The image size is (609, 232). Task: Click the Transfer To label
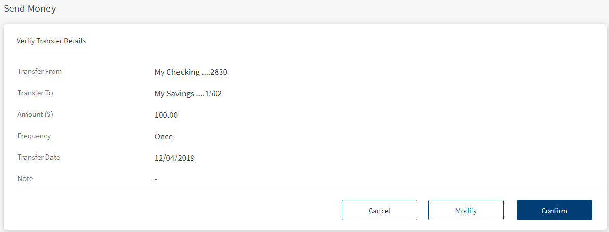pyautogui.click(x=35, y=93)
